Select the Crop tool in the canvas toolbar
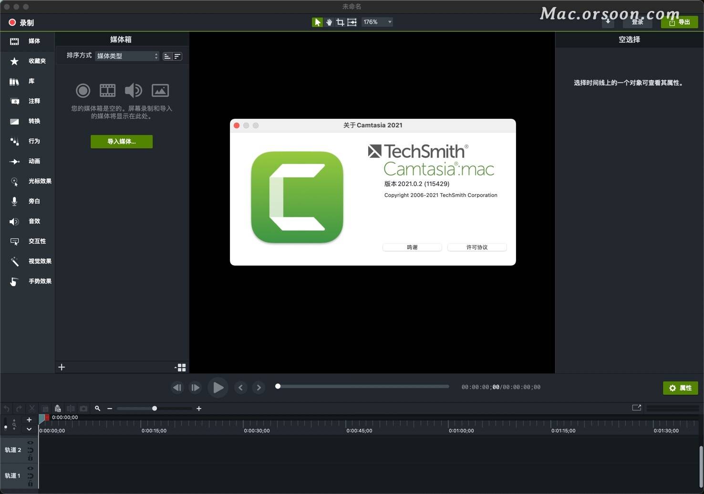The height and width of the screenshot is (494, 704). coord(340,22)
